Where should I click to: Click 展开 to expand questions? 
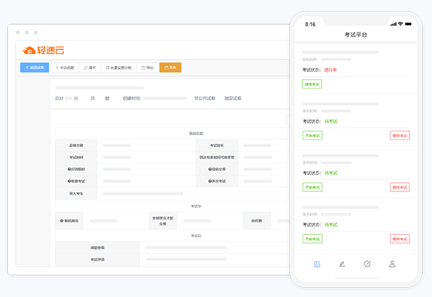(89, 68)
